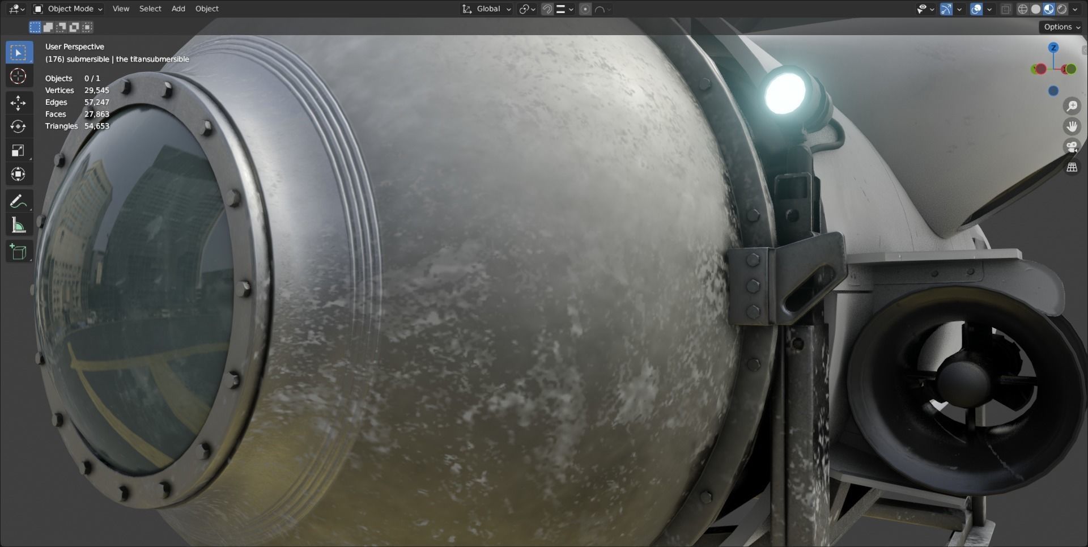1088x547 pixels.
Task: Open the Select menu
Action: pyautogui.click(x=150, y=9)
